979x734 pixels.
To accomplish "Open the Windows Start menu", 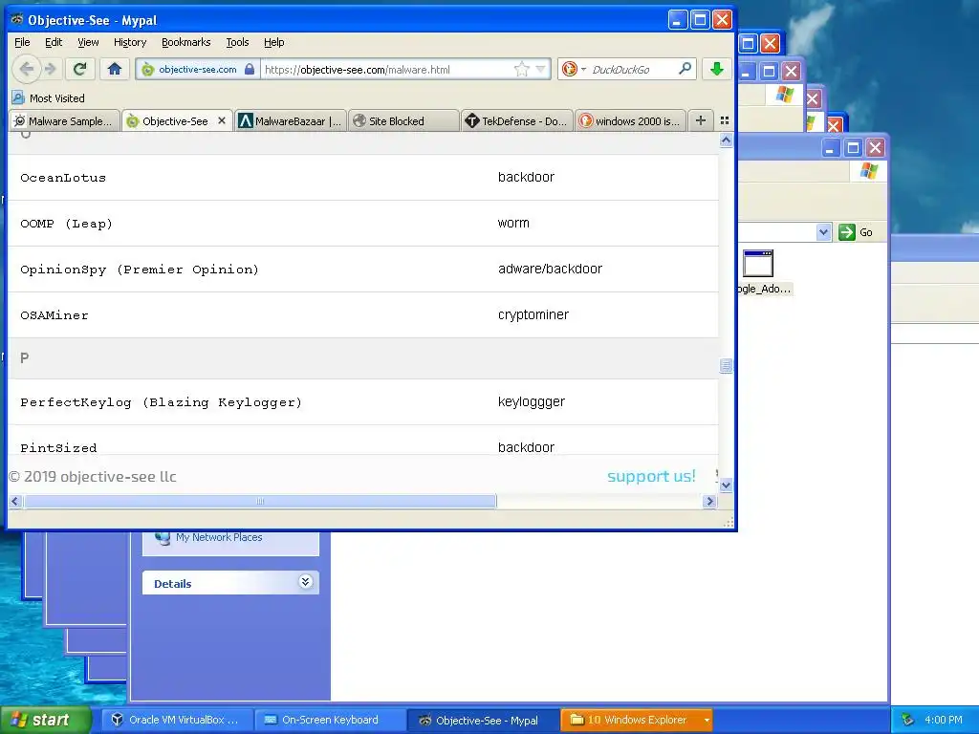I will click(x=45, y=720).
